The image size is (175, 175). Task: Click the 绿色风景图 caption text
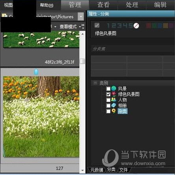(106, 34)
